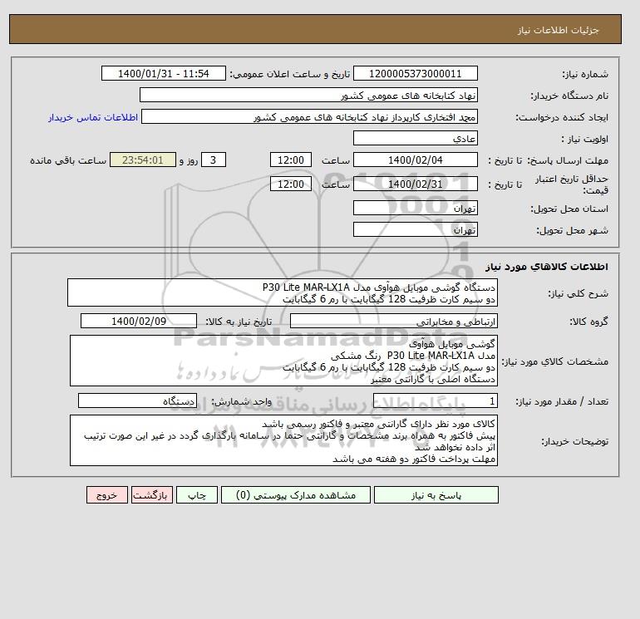Click the واحد شمارش label

click(241, 402)
